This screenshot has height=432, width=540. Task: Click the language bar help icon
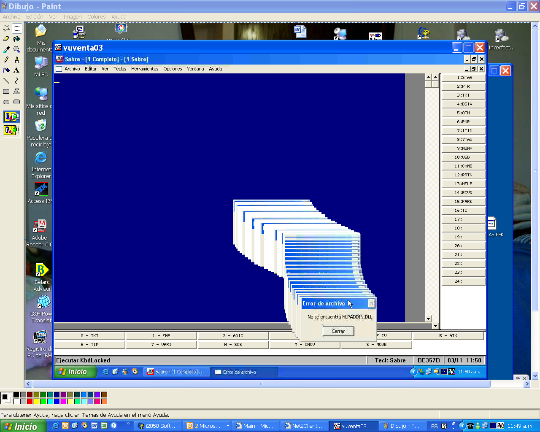[444, 426]
